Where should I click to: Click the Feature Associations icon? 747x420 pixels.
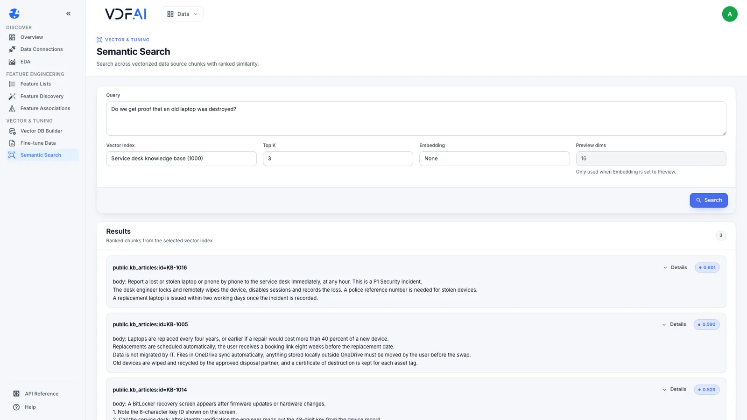12,108
